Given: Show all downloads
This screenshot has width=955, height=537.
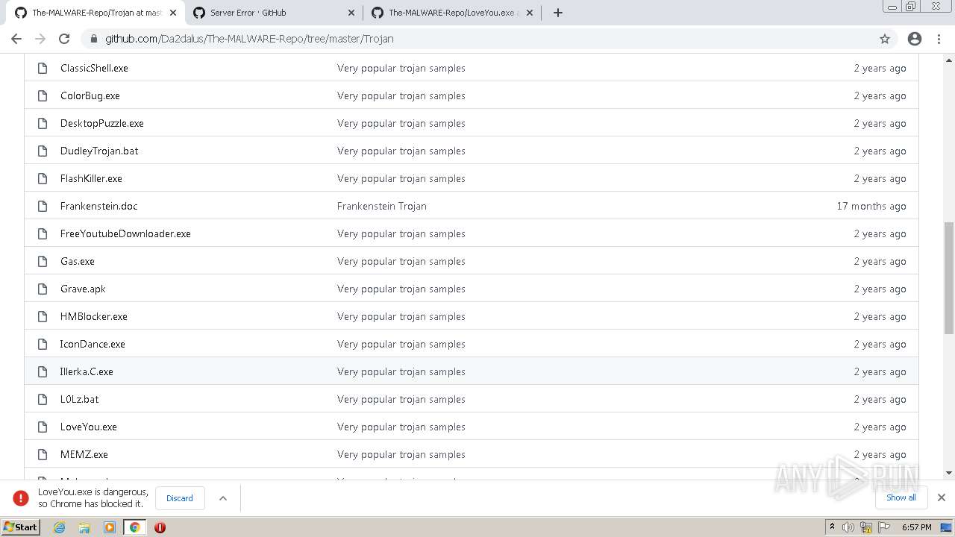Looking at the screenshot, I should coord(901,497).
